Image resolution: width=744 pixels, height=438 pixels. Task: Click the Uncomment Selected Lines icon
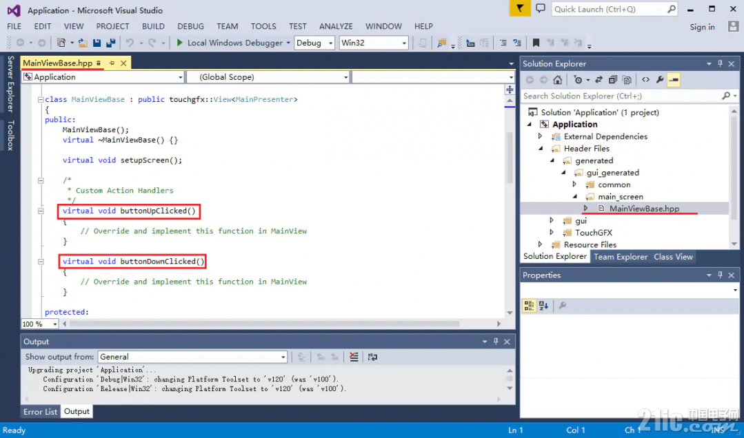click(x=517, y=43)
